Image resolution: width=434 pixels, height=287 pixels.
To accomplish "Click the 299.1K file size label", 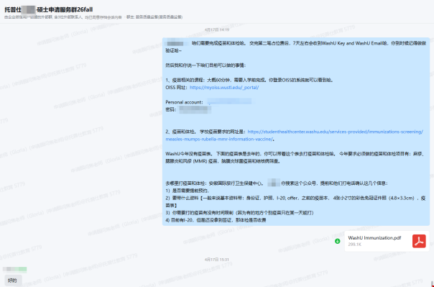I will (x=354, y=245).
